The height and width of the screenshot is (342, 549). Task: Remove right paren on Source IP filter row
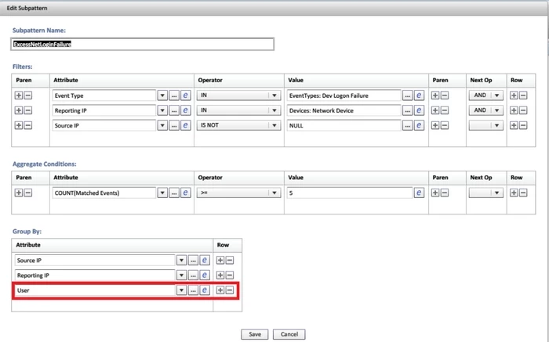coord(445,125)
